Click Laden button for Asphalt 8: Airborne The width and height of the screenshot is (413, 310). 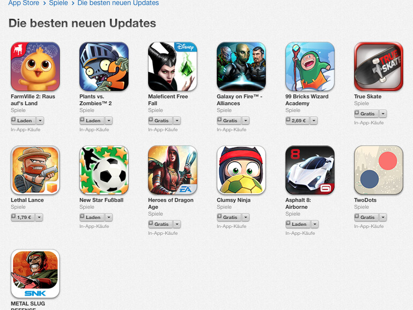coord(298,224)
